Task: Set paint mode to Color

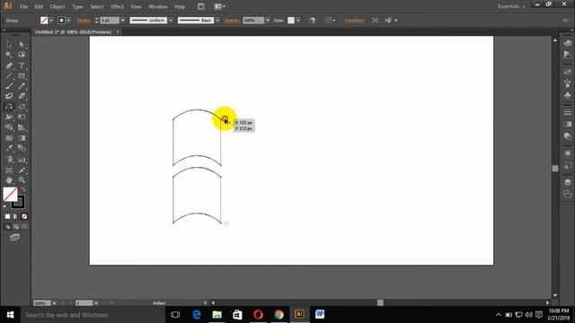Action: pos(8,216)
